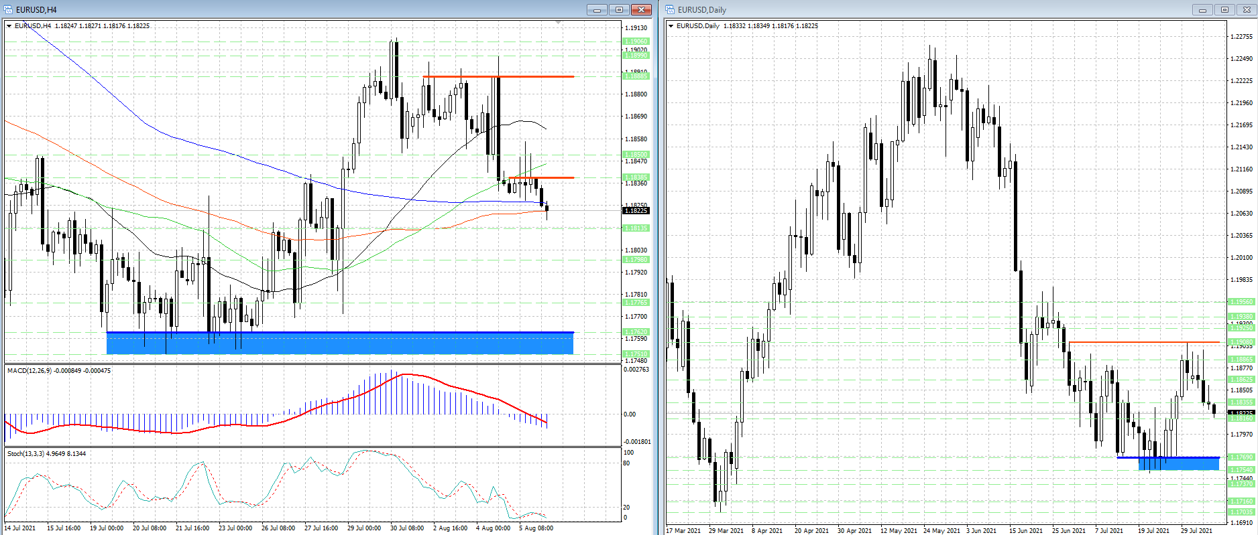
Task: Click the green 1.17765 level label in H4
Action: tap(636, 303)
